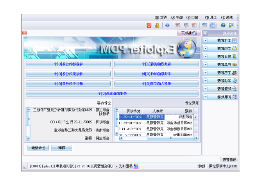Click the yellow padlock icon in toolbar
This screenshot has height=186, width=258.
(157, 25)
